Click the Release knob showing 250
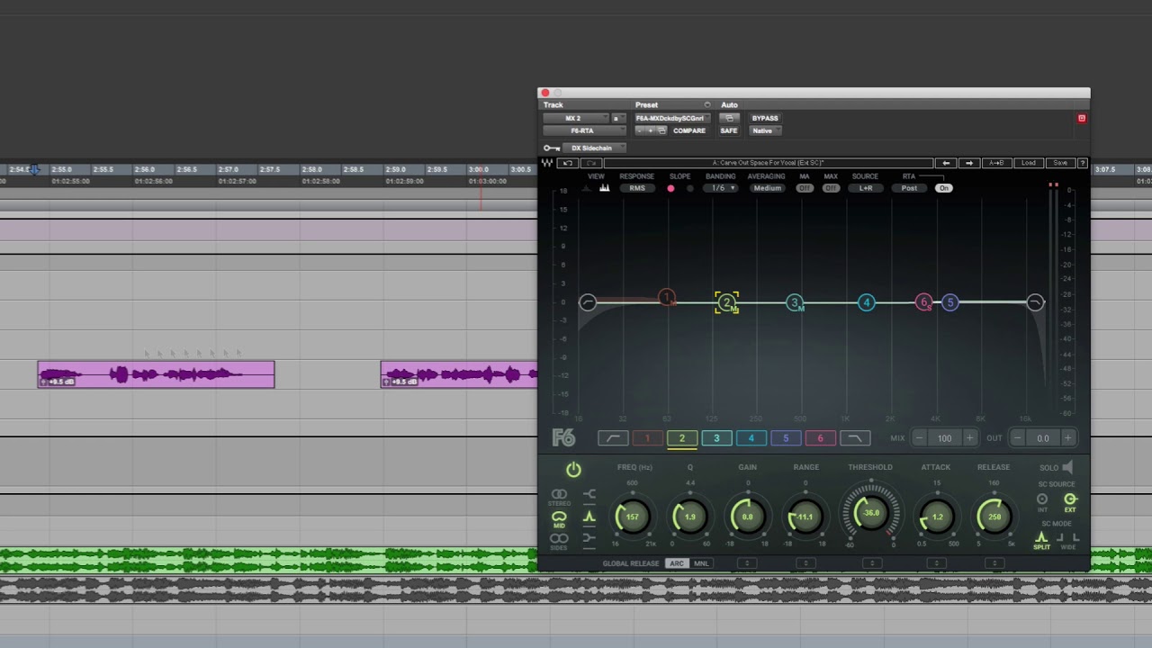Viewport: 1152px width, 648px height. click(994, 517)
